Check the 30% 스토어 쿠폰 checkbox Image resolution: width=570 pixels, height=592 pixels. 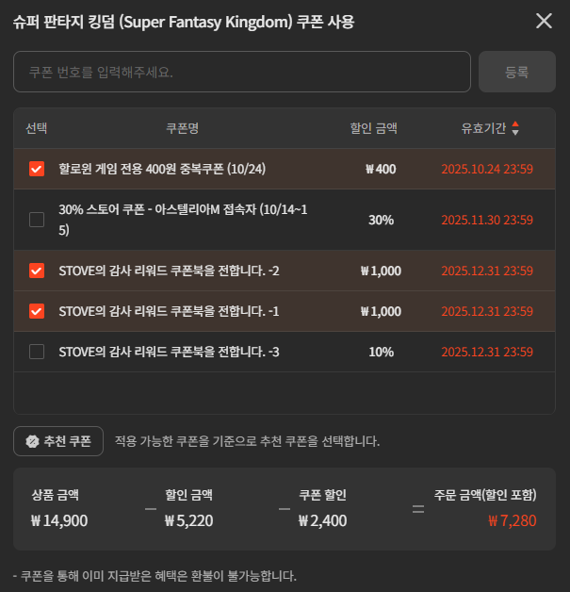(37, 220)
